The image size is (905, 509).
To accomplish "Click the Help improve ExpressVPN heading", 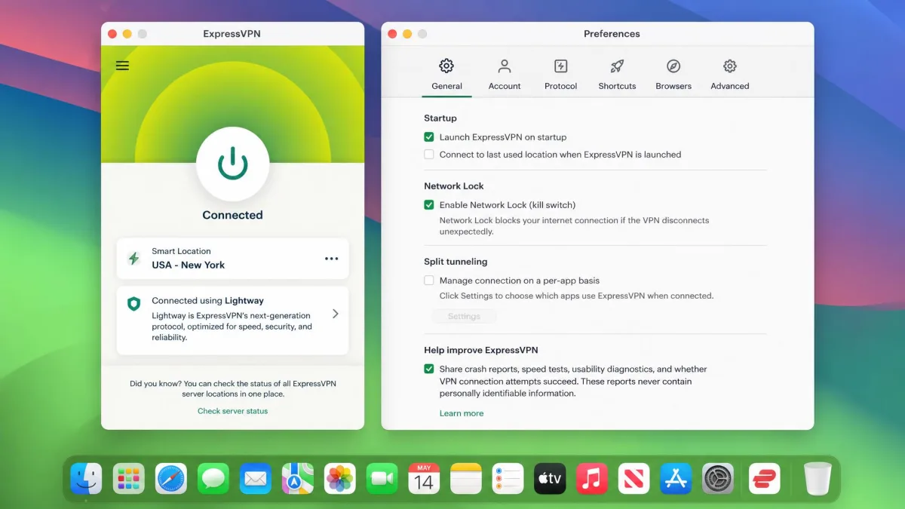I will point(481,351).
